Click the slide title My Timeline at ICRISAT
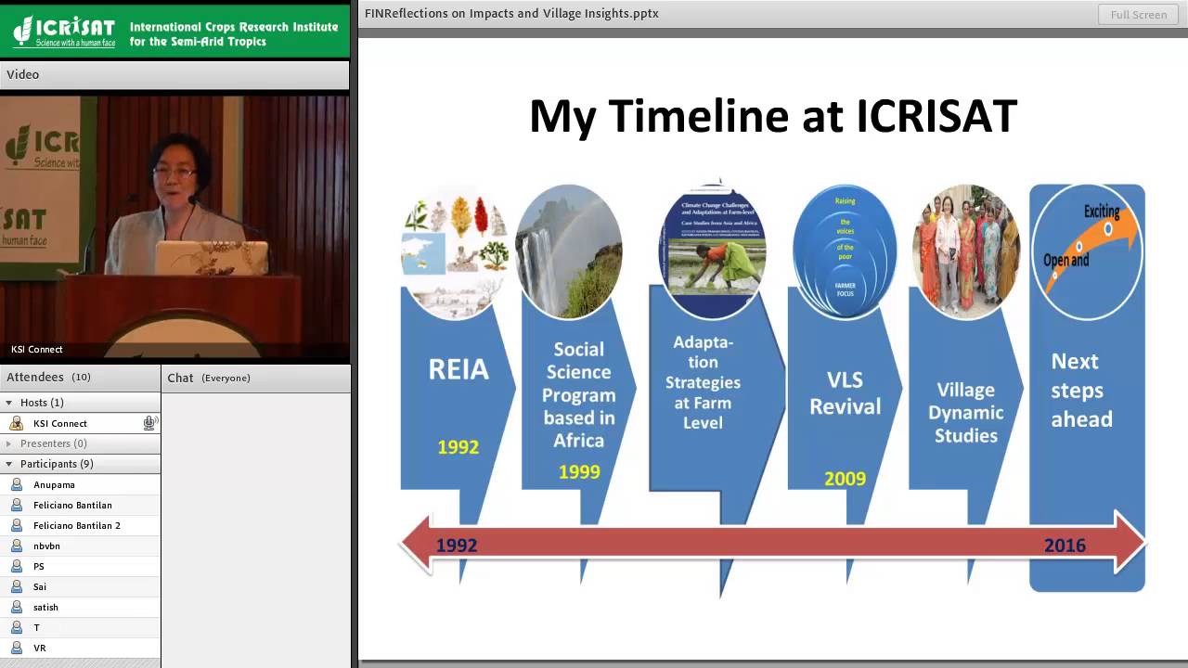The image size is (1188, 668). coord(773,117)
